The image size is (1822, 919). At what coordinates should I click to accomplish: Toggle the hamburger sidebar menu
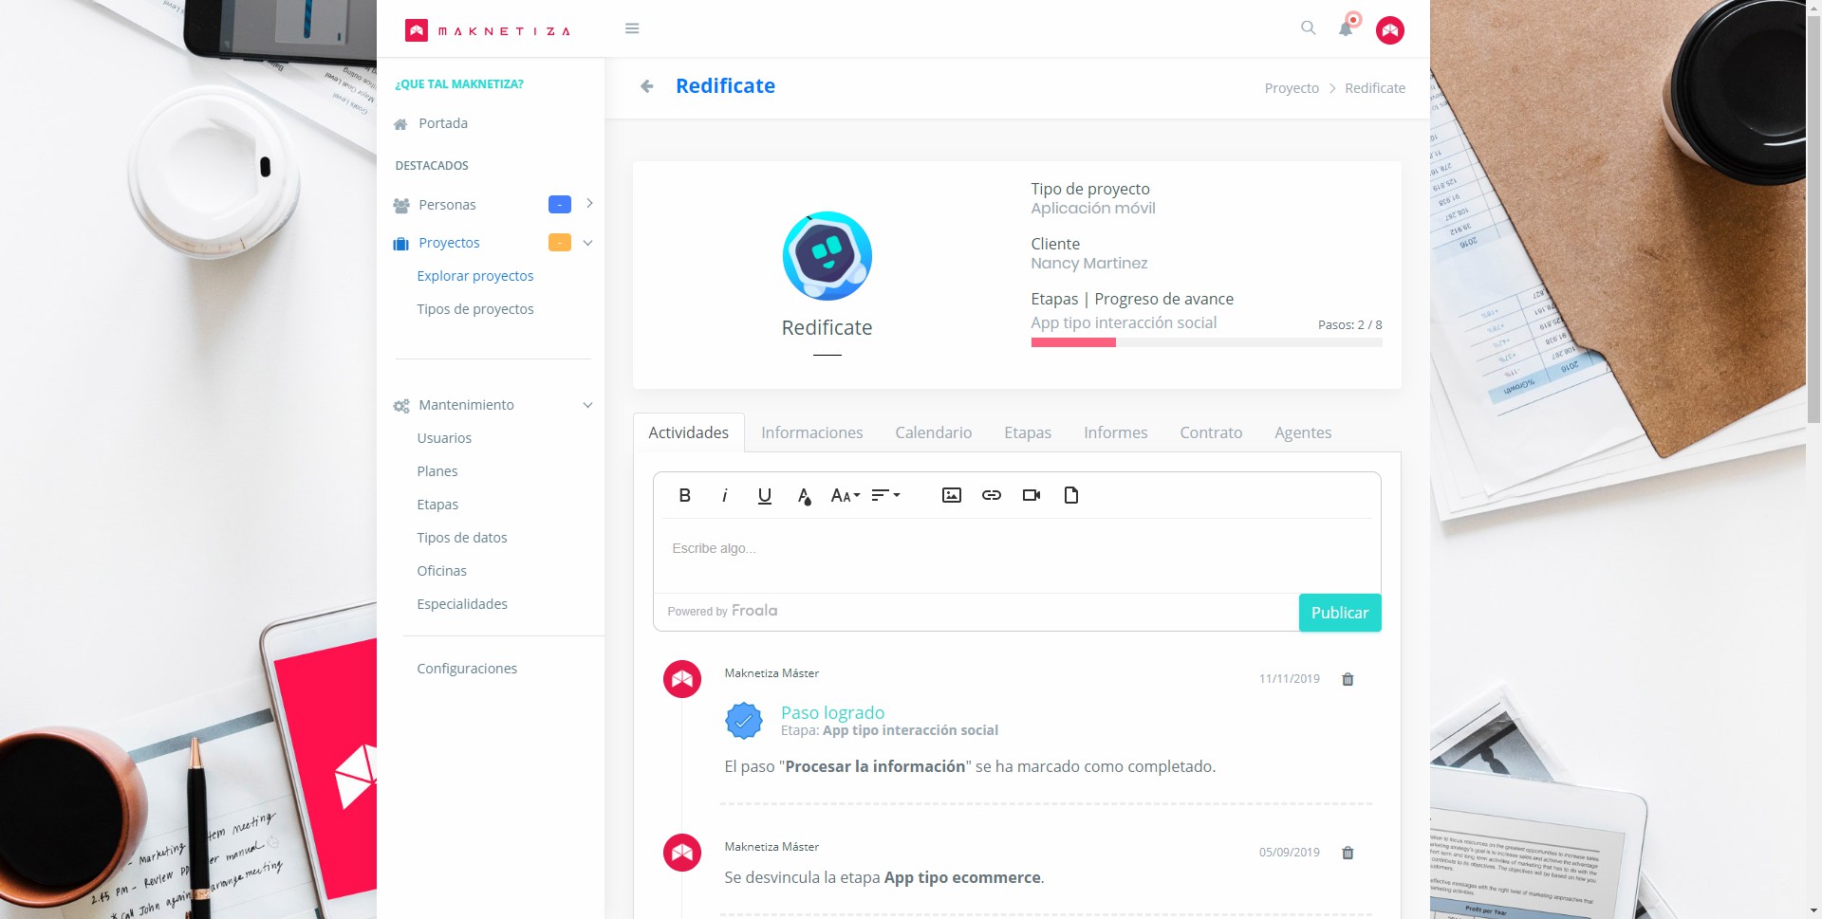click(x=632, y=28)
